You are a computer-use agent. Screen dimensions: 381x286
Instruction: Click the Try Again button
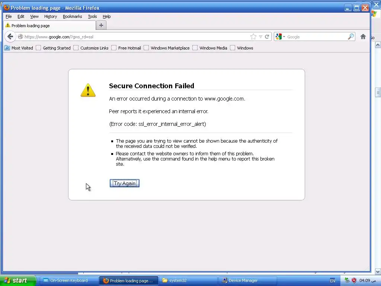point(124,183)
